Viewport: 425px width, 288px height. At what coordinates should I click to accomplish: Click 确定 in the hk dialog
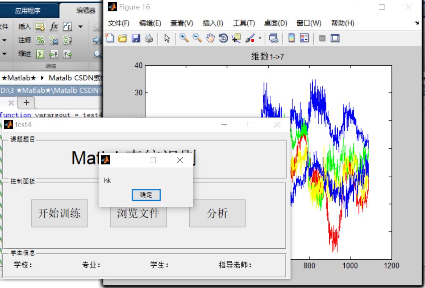(146, 195)
